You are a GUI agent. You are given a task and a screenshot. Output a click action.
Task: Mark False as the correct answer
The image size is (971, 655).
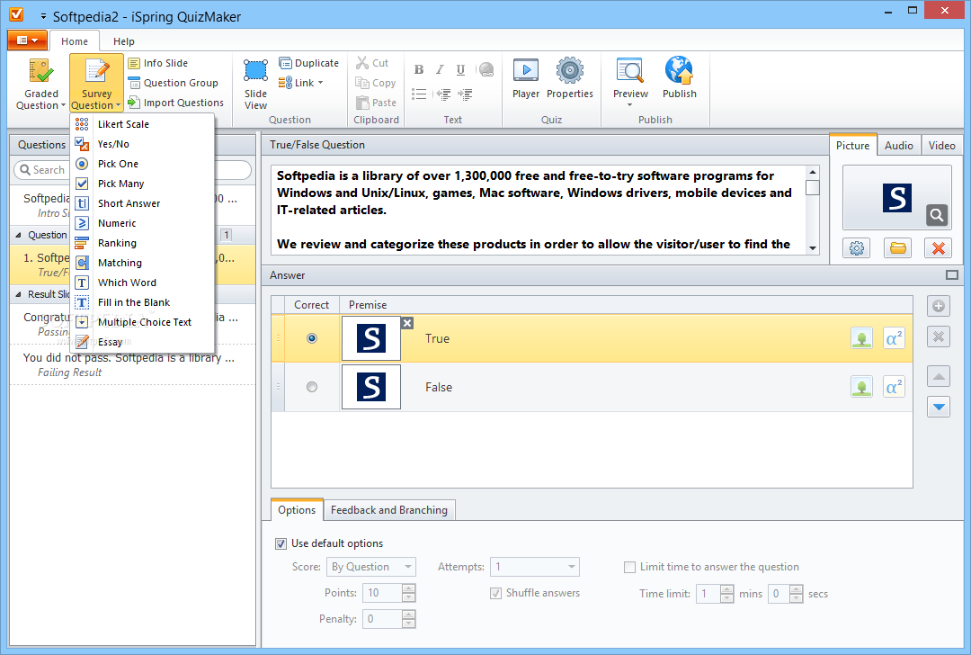click(x=312, y=387)
